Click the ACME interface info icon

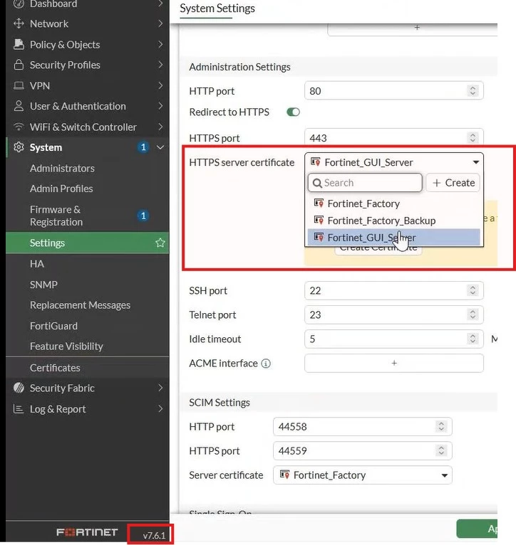(266, 364)
